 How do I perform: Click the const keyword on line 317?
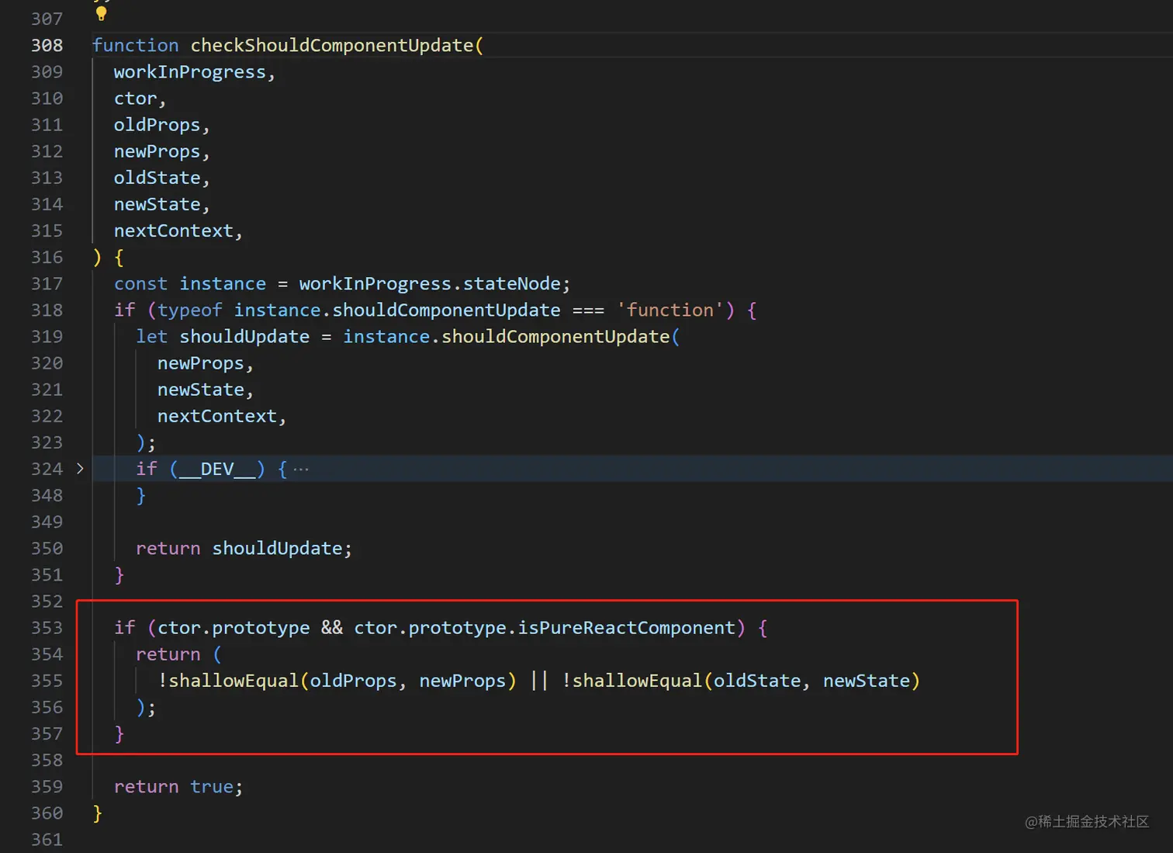140,284
